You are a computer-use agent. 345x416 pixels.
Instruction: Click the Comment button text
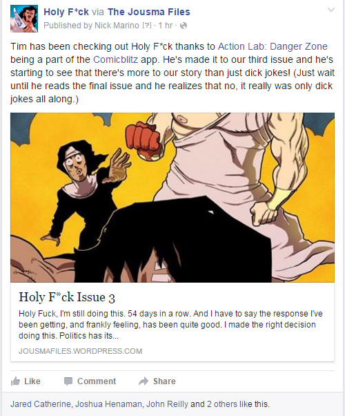[x=97, y=381]
